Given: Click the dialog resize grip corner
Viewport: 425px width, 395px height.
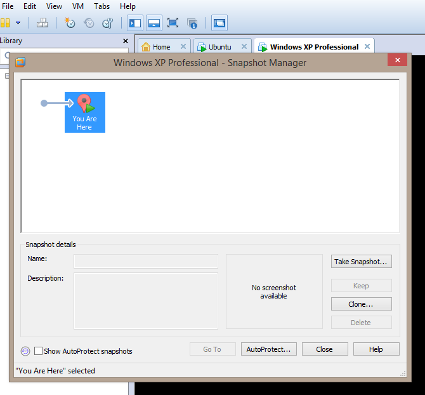Looking at the screenshot, I should pos(403,373).
